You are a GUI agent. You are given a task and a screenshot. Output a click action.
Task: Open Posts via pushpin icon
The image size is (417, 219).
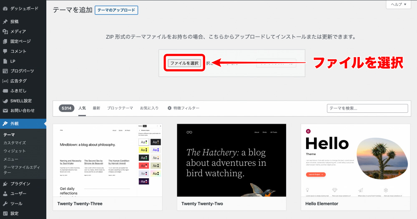point(5,22)
